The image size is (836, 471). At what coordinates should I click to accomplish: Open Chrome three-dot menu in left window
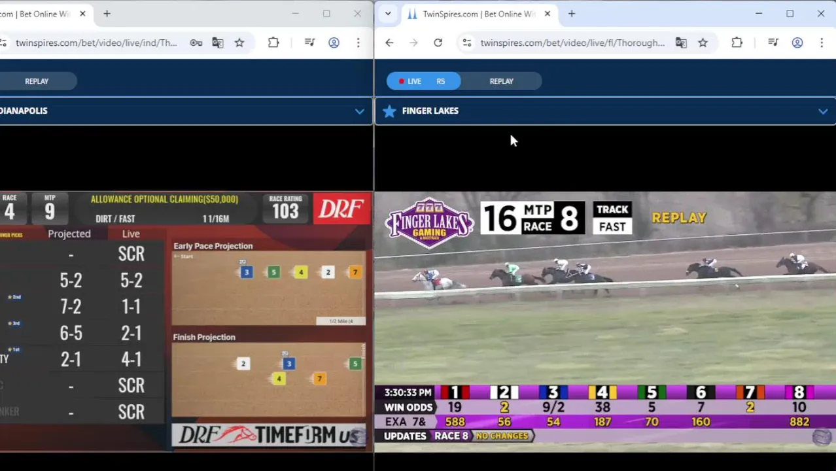358,43
